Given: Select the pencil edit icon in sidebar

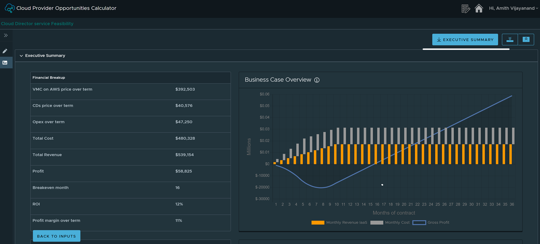Looking at the screenshot, I should (5, 51).
